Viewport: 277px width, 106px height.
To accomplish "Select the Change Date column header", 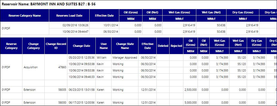I will [82, 46].
